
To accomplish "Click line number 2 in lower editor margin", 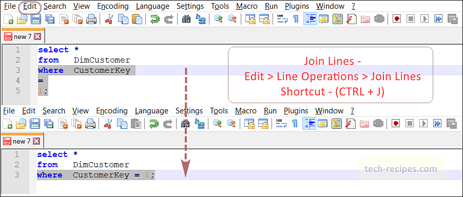I will pos(17,165).
